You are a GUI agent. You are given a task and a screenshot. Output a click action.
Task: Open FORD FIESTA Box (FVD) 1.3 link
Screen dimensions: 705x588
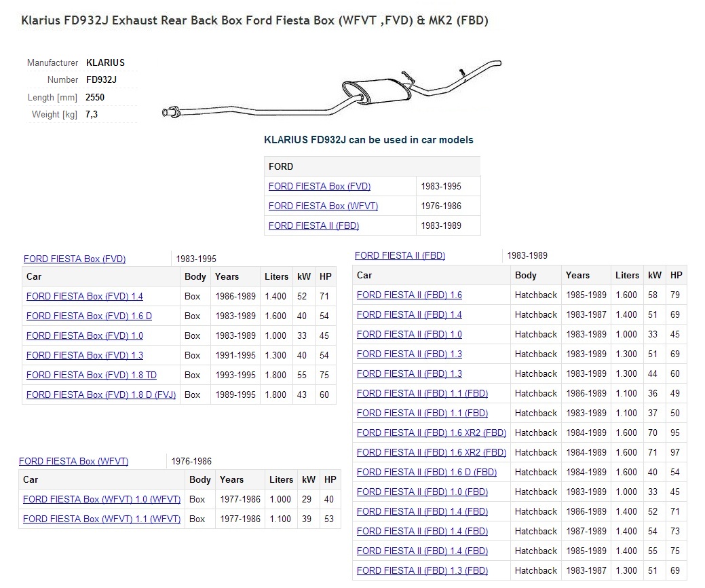point(85,355)
